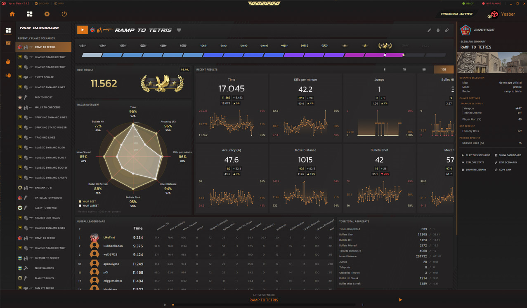Open the settings gear icon
The height and width of the screenshot is (308, 527).
[47, 14]
